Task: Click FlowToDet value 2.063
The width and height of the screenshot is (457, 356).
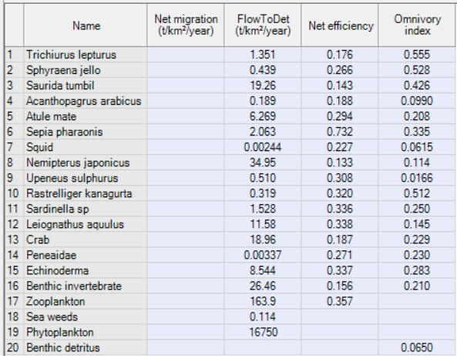Action: pyautogui.click(x=263, y=132)
